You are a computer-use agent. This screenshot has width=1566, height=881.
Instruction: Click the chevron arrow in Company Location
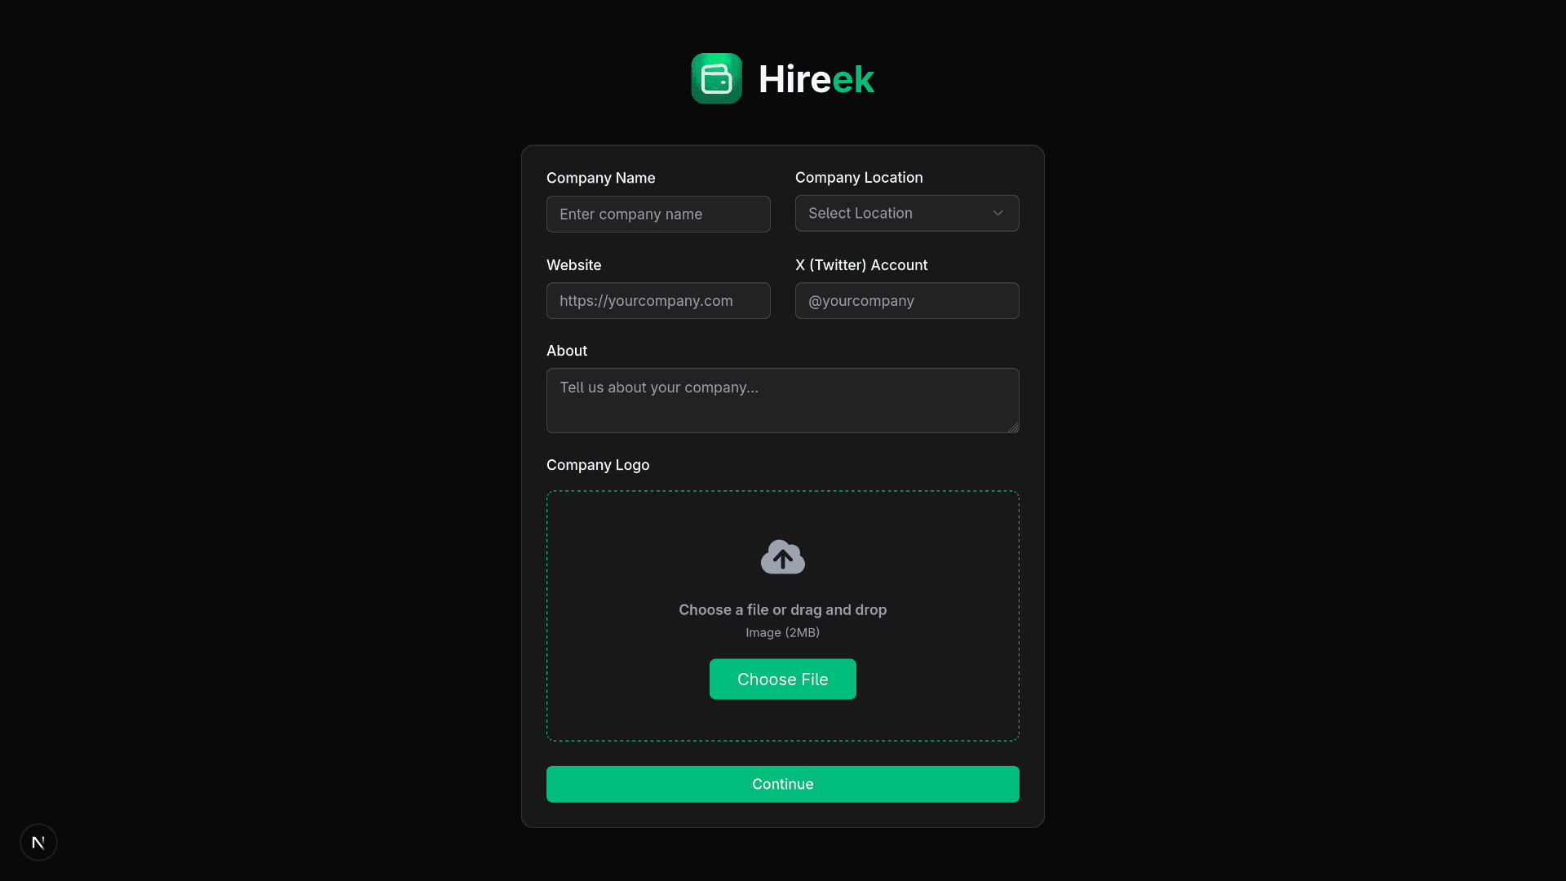[x=998, y=213]
